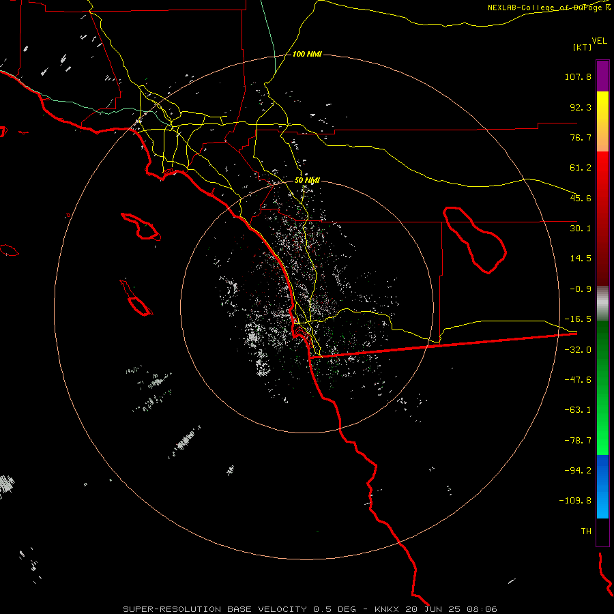Click the Santa Catalina Island outline
Image resolution: width=614 pixels, height=614 pixels.
(141, 226)
